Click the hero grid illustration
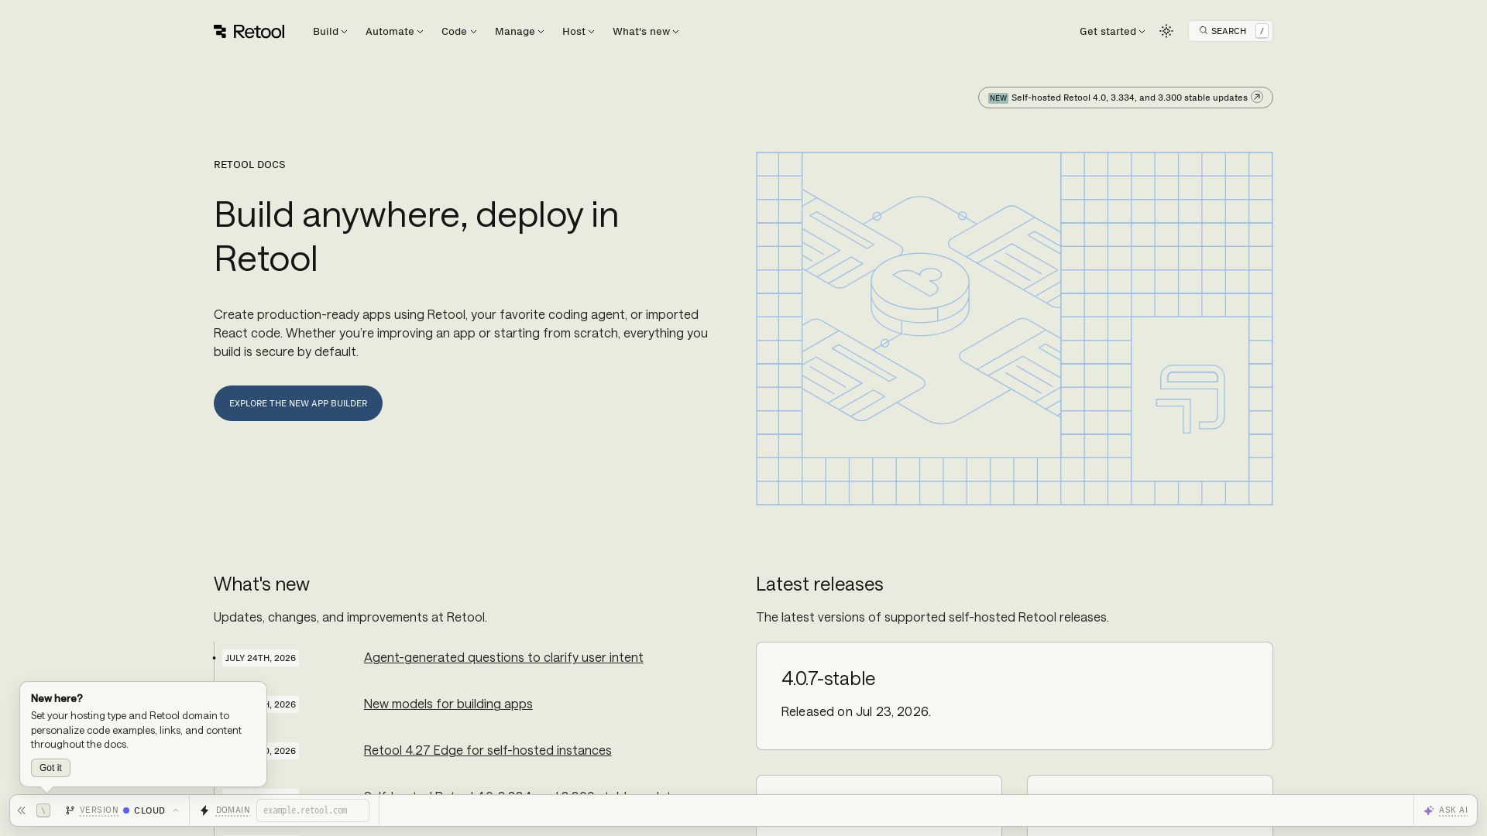This screenshot has width=1487, height=836. coord(1015,328)
